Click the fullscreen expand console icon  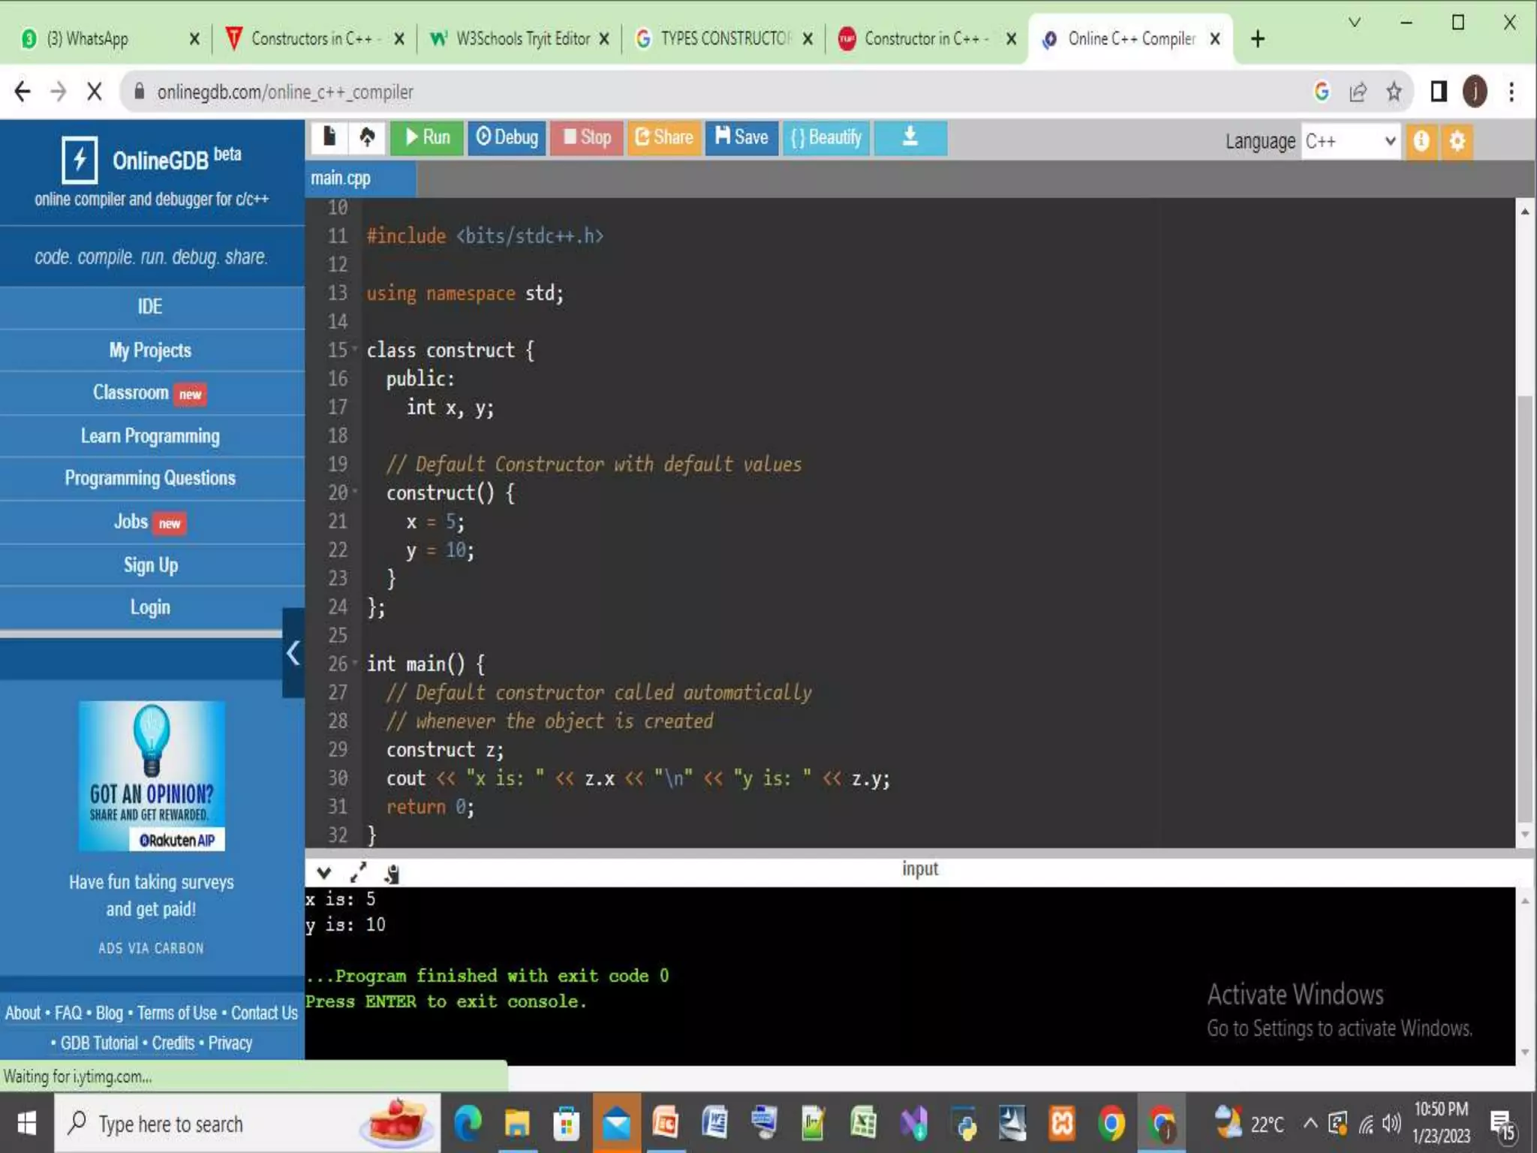[358, 872]
